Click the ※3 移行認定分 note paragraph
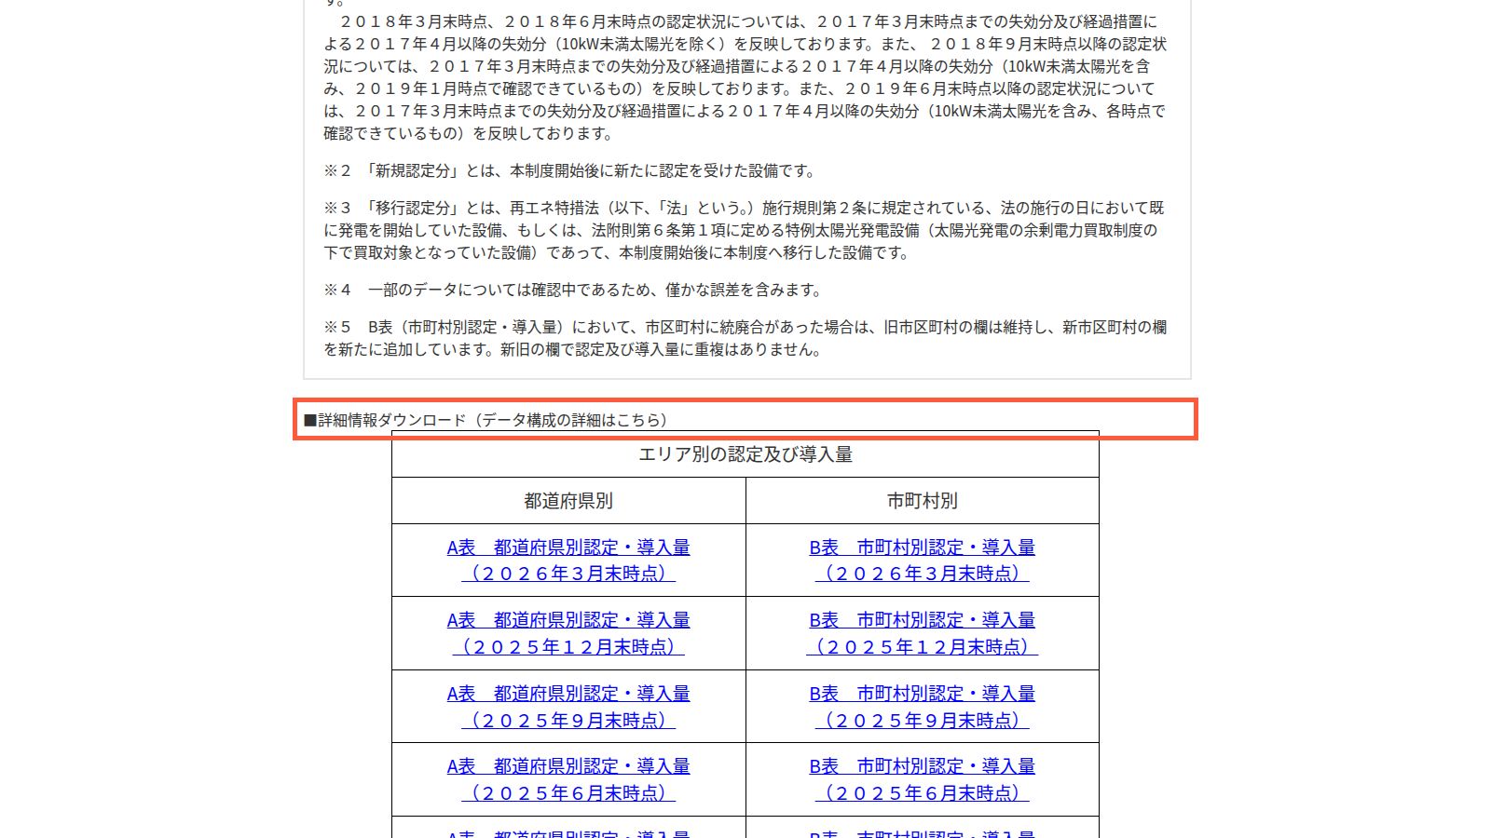This screenshot has height=838, width=1491. coord(745,230)
